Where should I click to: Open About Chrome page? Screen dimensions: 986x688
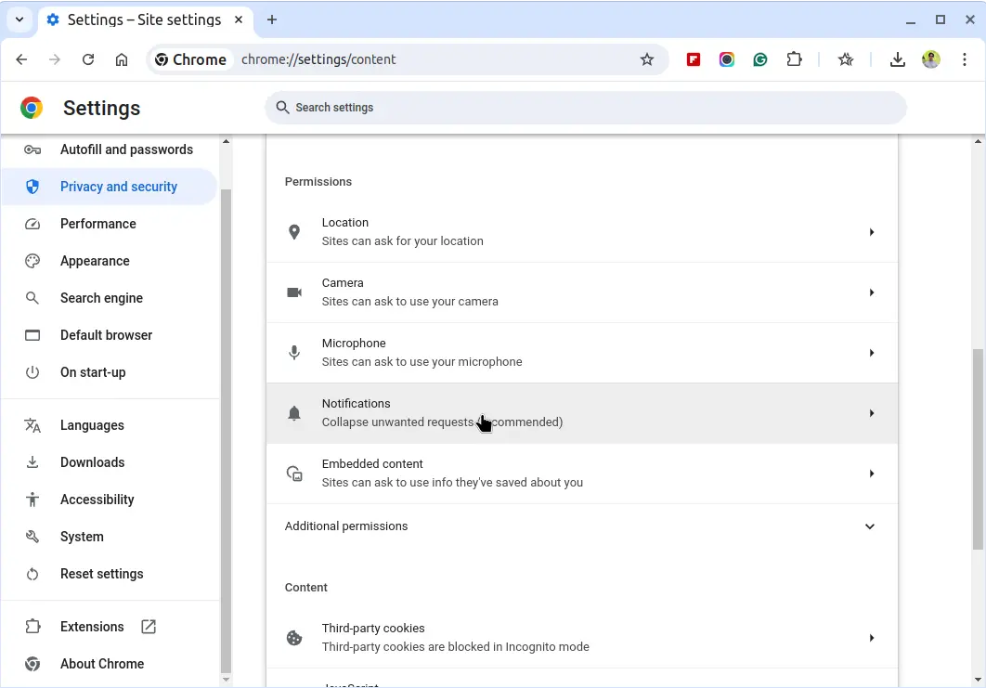point(110,664)
